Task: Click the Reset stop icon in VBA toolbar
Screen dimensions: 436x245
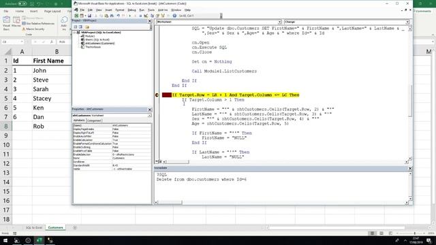Action: (x=140, y=16)
